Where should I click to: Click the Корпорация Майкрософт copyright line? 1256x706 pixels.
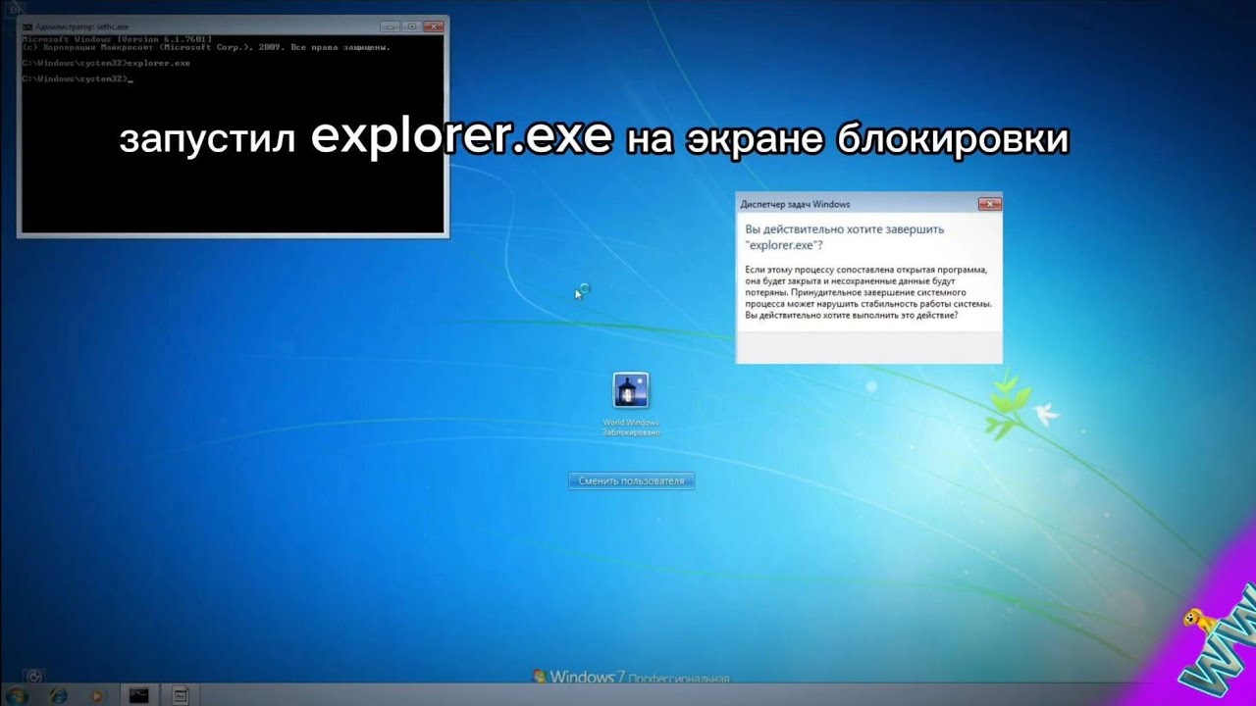(206, 47)
